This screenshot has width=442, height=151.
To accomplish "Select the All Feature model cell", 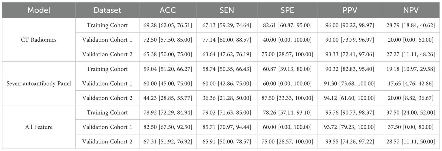I will click(39, 127).
